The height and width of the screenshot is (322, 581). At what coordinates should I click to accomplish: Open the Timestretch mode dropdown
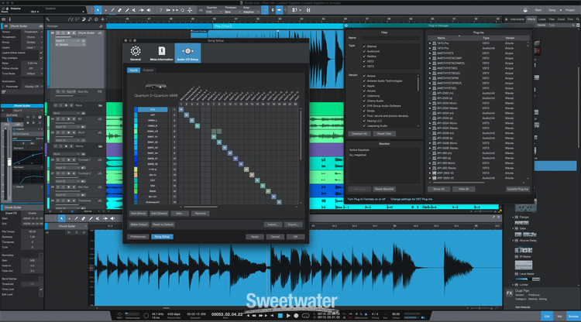(31, 36)
